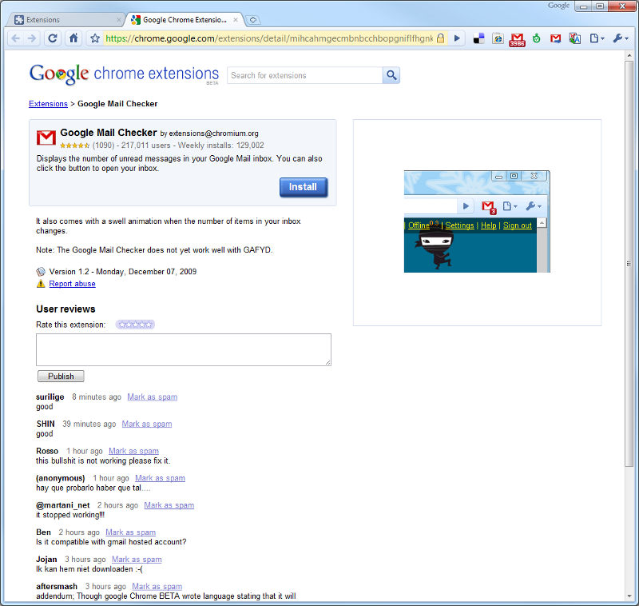Mark the anonymous review as spam

(x=160, y=478)
